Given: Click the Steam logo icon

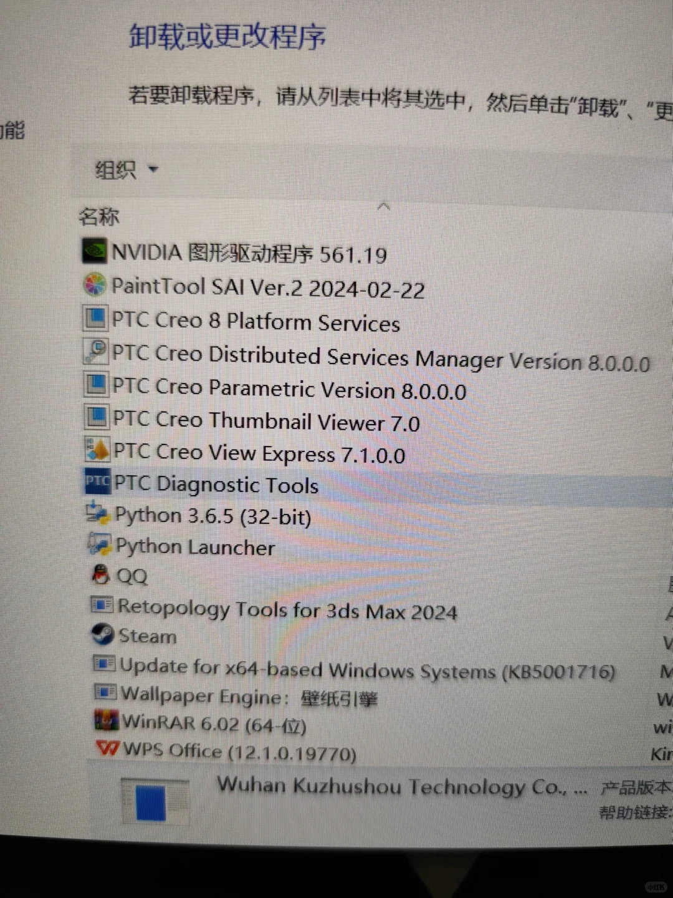Looking at the screenshot, I should 103,634.
